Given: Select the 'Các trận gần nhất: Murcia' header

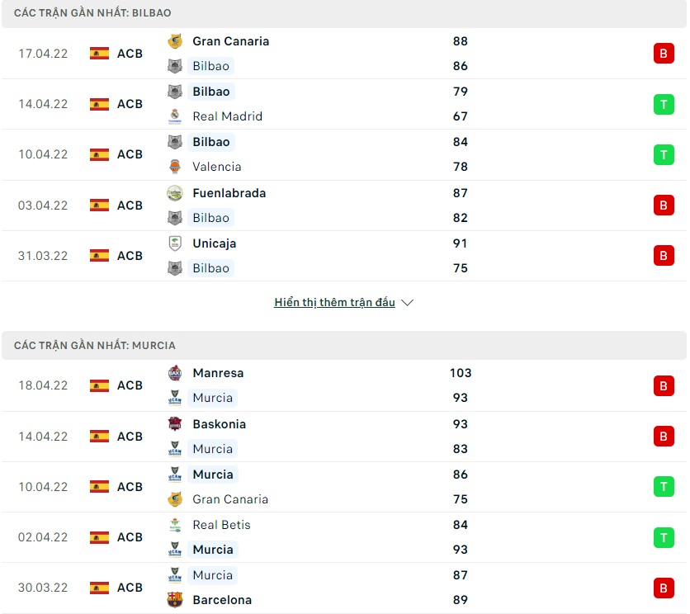Looking at the screenshot, I should pos(95,346).
